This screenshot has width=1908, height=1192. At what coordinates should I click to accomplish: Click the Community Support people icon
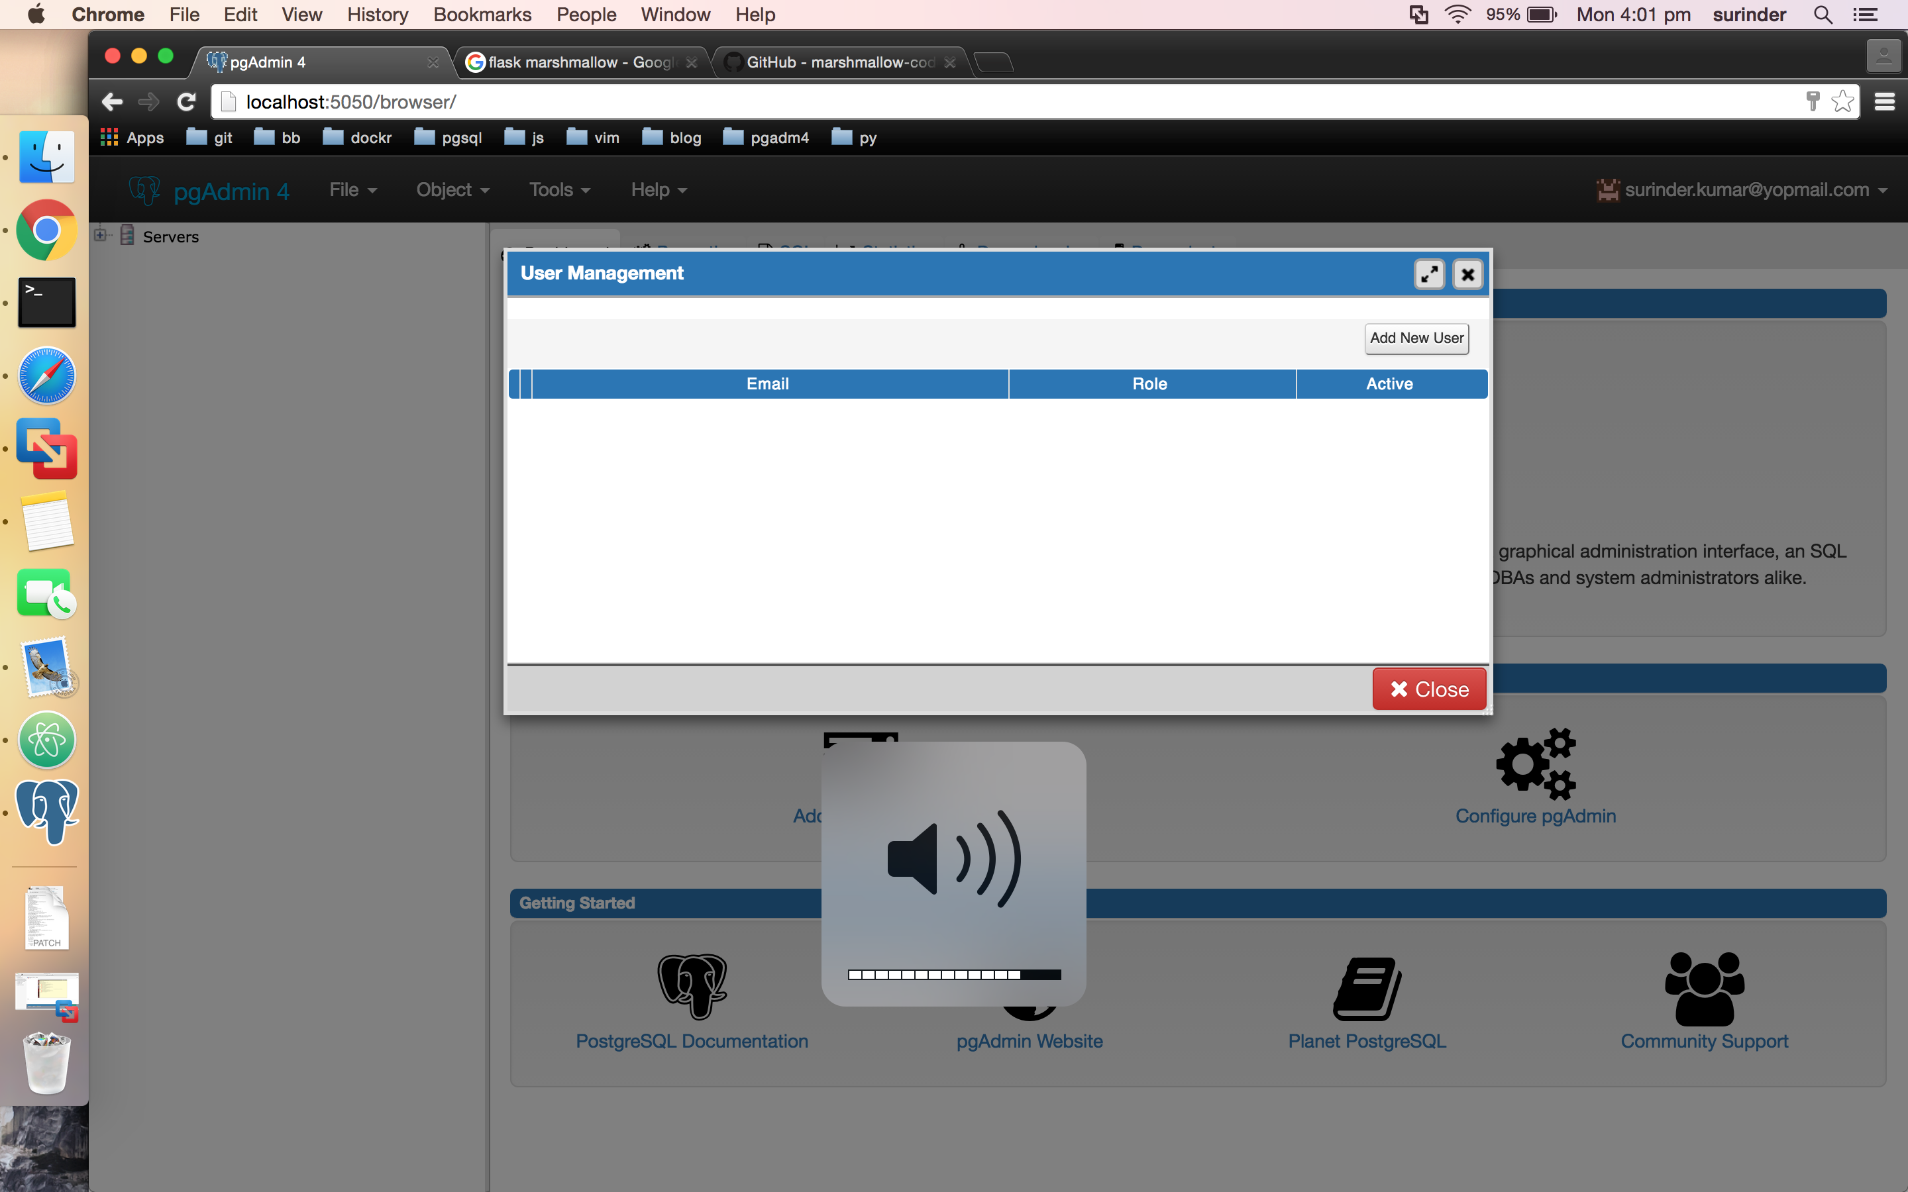[1704, 989]
